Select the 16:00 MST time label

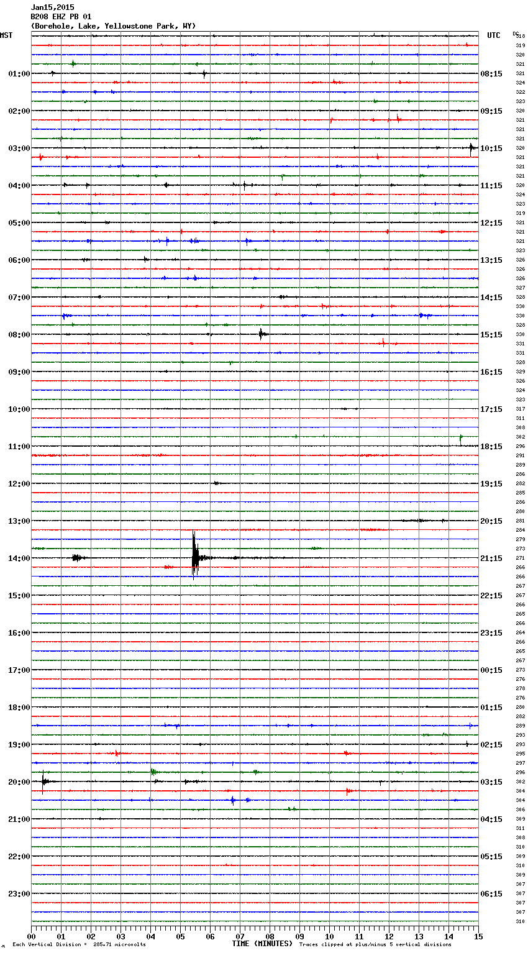19,633
